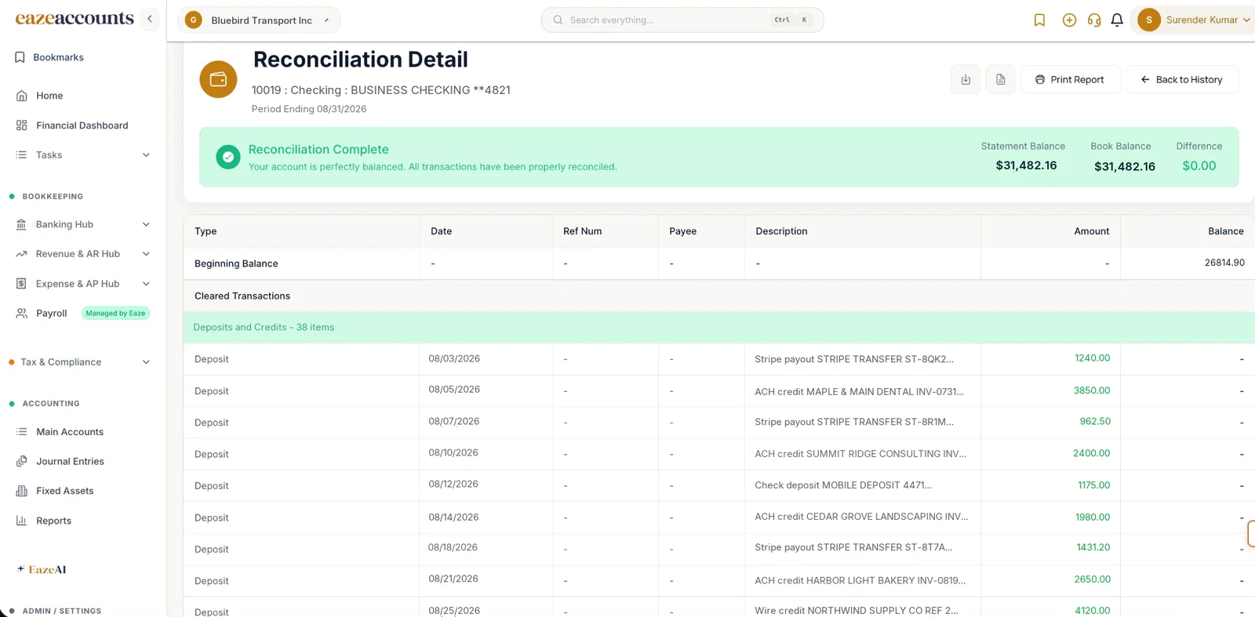Click the ACH credit HARBOR LIGHT BAKERY description

[x=860, y=581]
